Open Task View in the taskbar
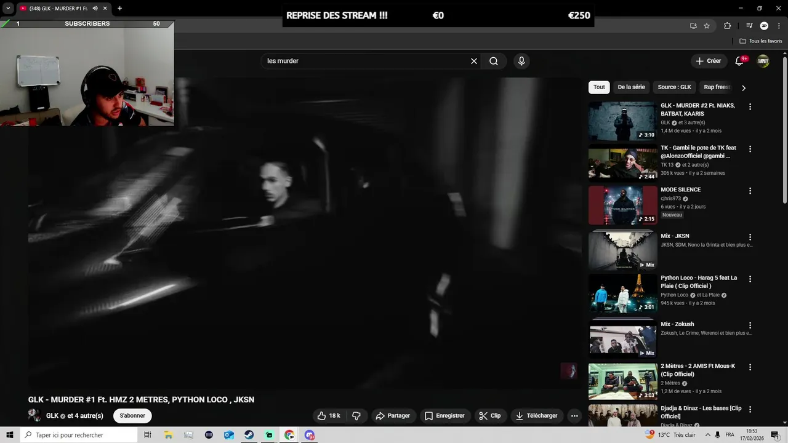Viewport: 788px width, 443px height. coord(148,435)
